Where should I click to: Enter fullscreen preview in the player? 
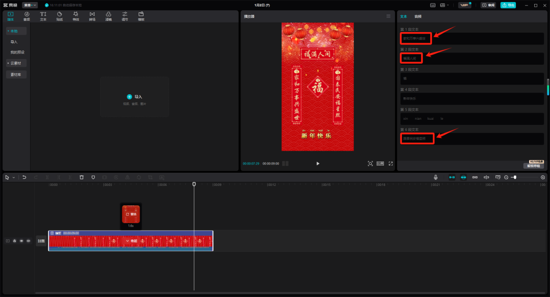click(x=391, y=164)
